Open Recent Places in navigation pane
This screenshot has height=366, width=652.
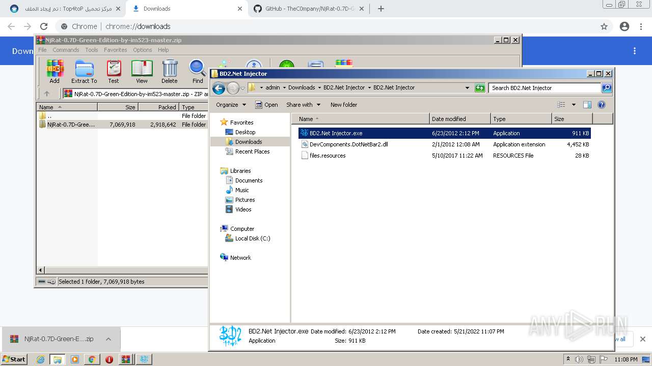pyautogui.click(x=252, y=151)
